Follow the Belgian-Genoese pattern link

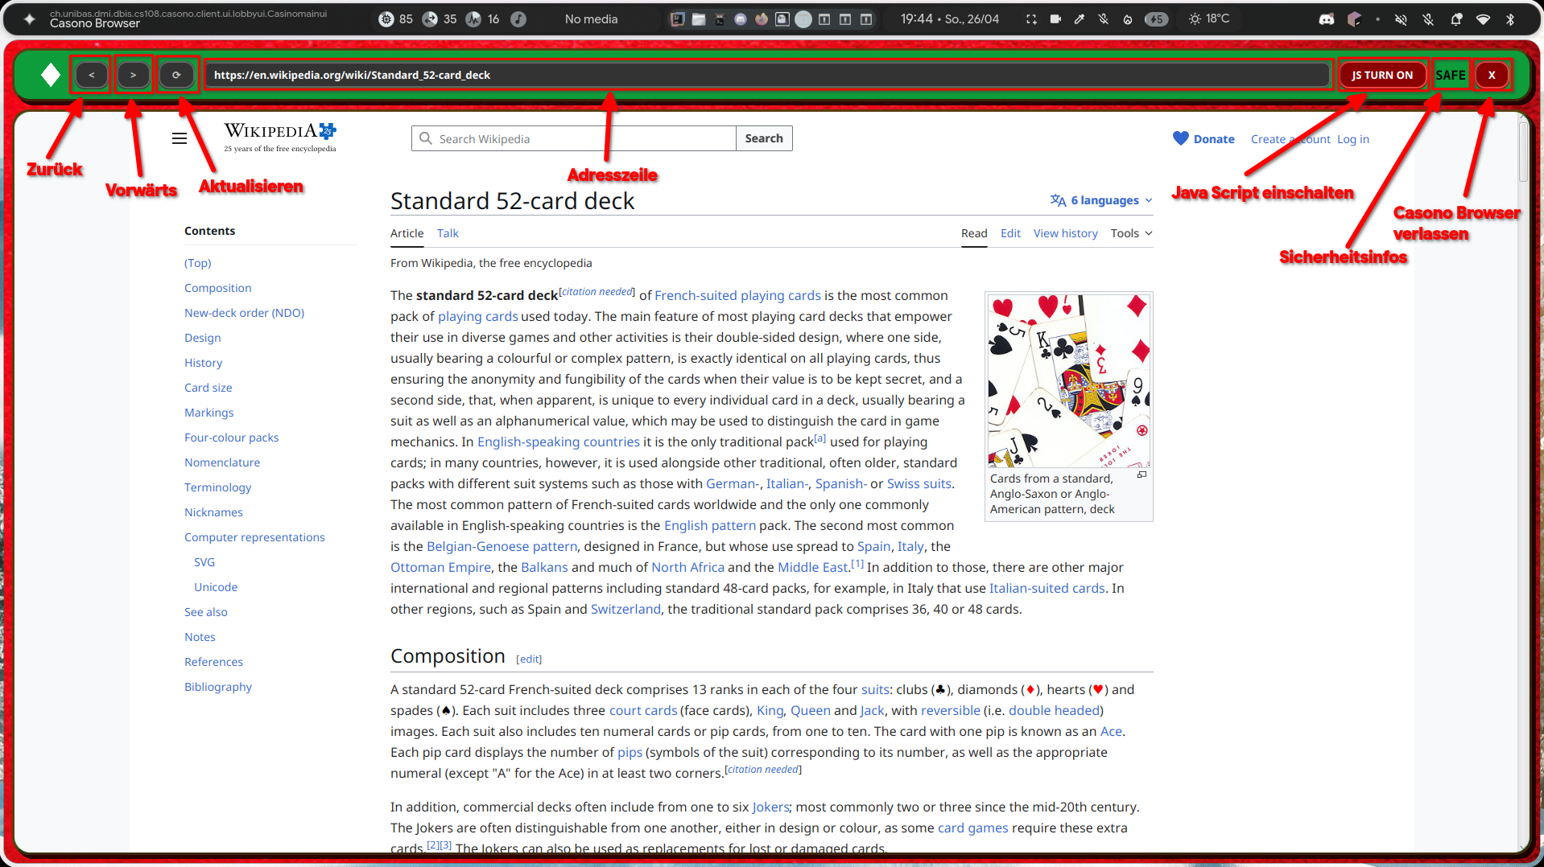[x=502, y=547]
